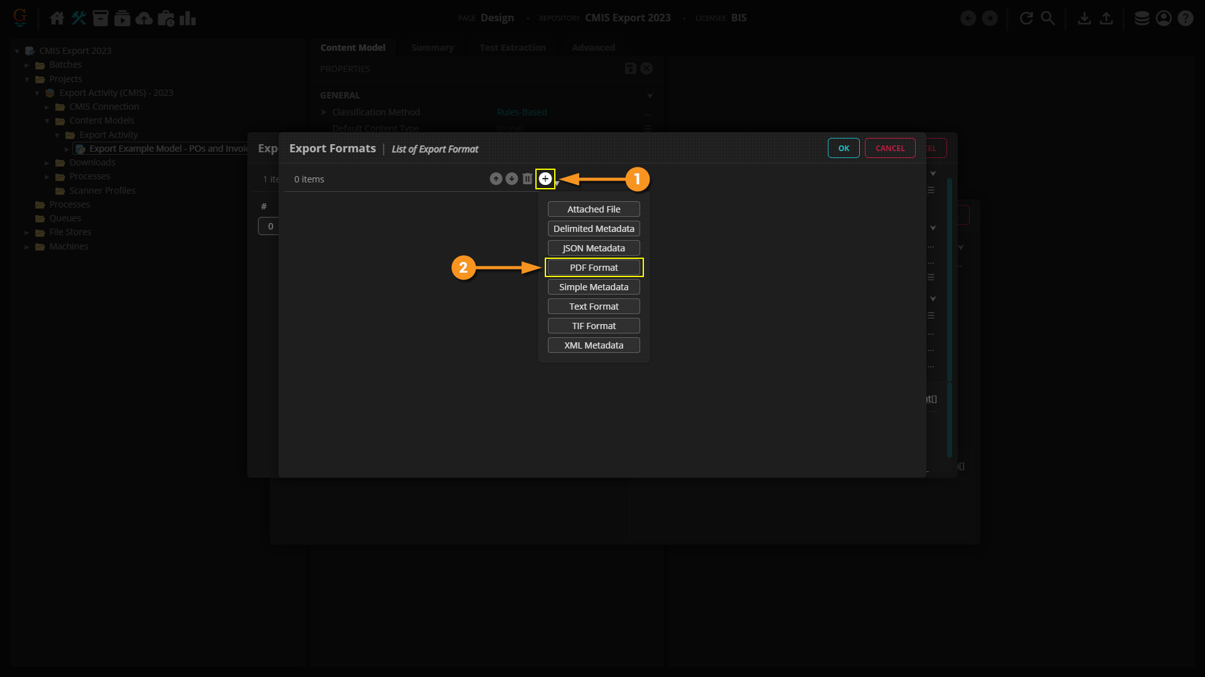Click the refresh icon in top bar
This screenshot has height=677, width=1205.
[x=1026, y=18]
